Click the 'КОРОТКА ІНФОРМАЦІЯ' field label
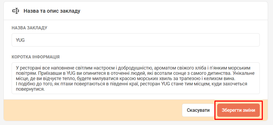 35,57
